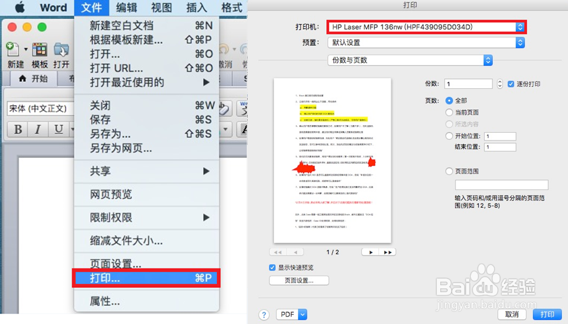Toggle Italic formatting button
This screenshot has width=568, height=324.
tap(37, 129)
